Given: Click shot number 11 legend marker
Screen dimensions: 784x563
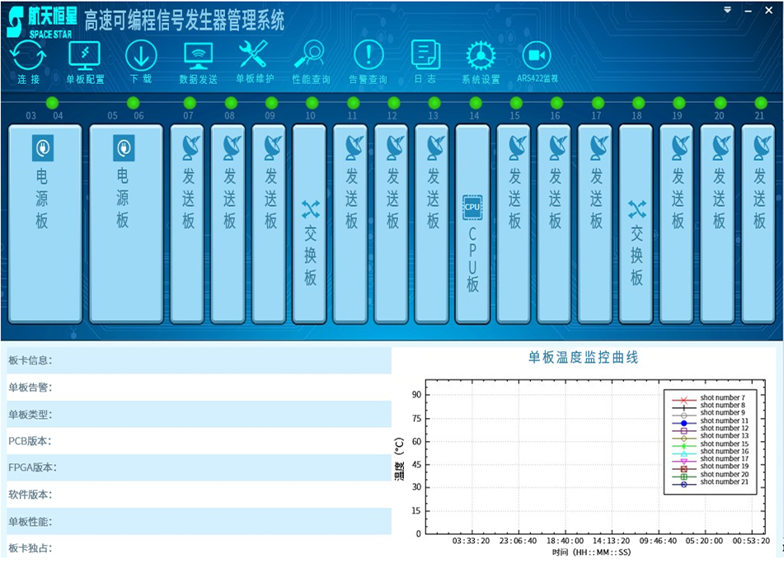Looking at the screenshot, I should click(683, 422).
